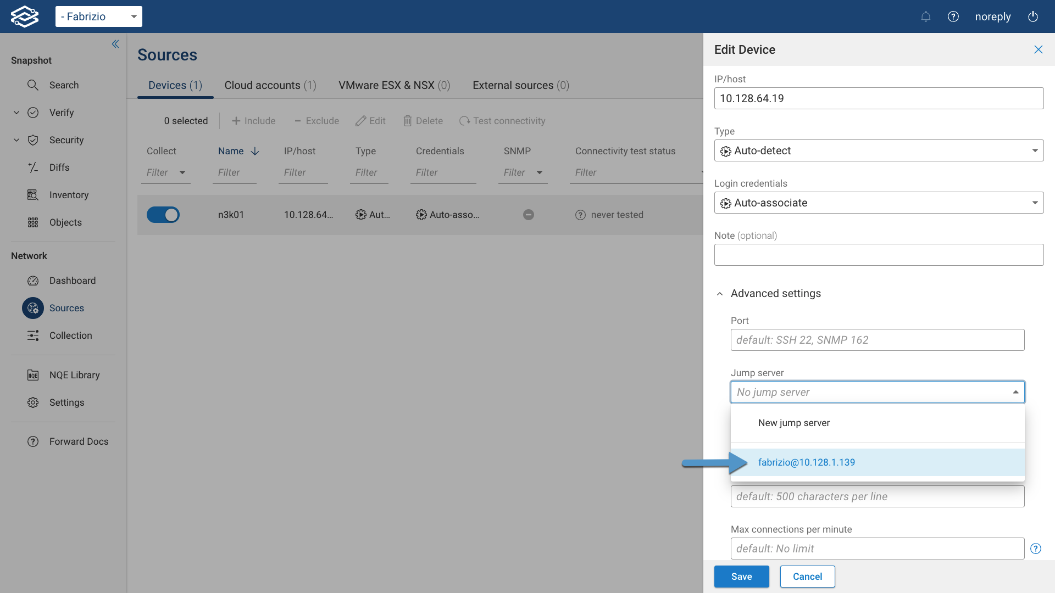This screenshot has width=1055, height=593.
Task: Click the power logout icon
Action: 1033,16
